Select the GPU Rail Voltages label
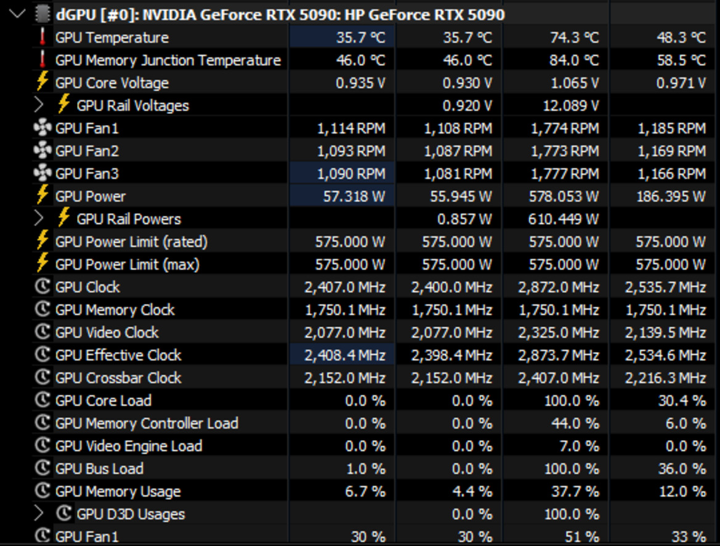Image resolution: width=720 pixels, height=546 pixels. (132, 105)
